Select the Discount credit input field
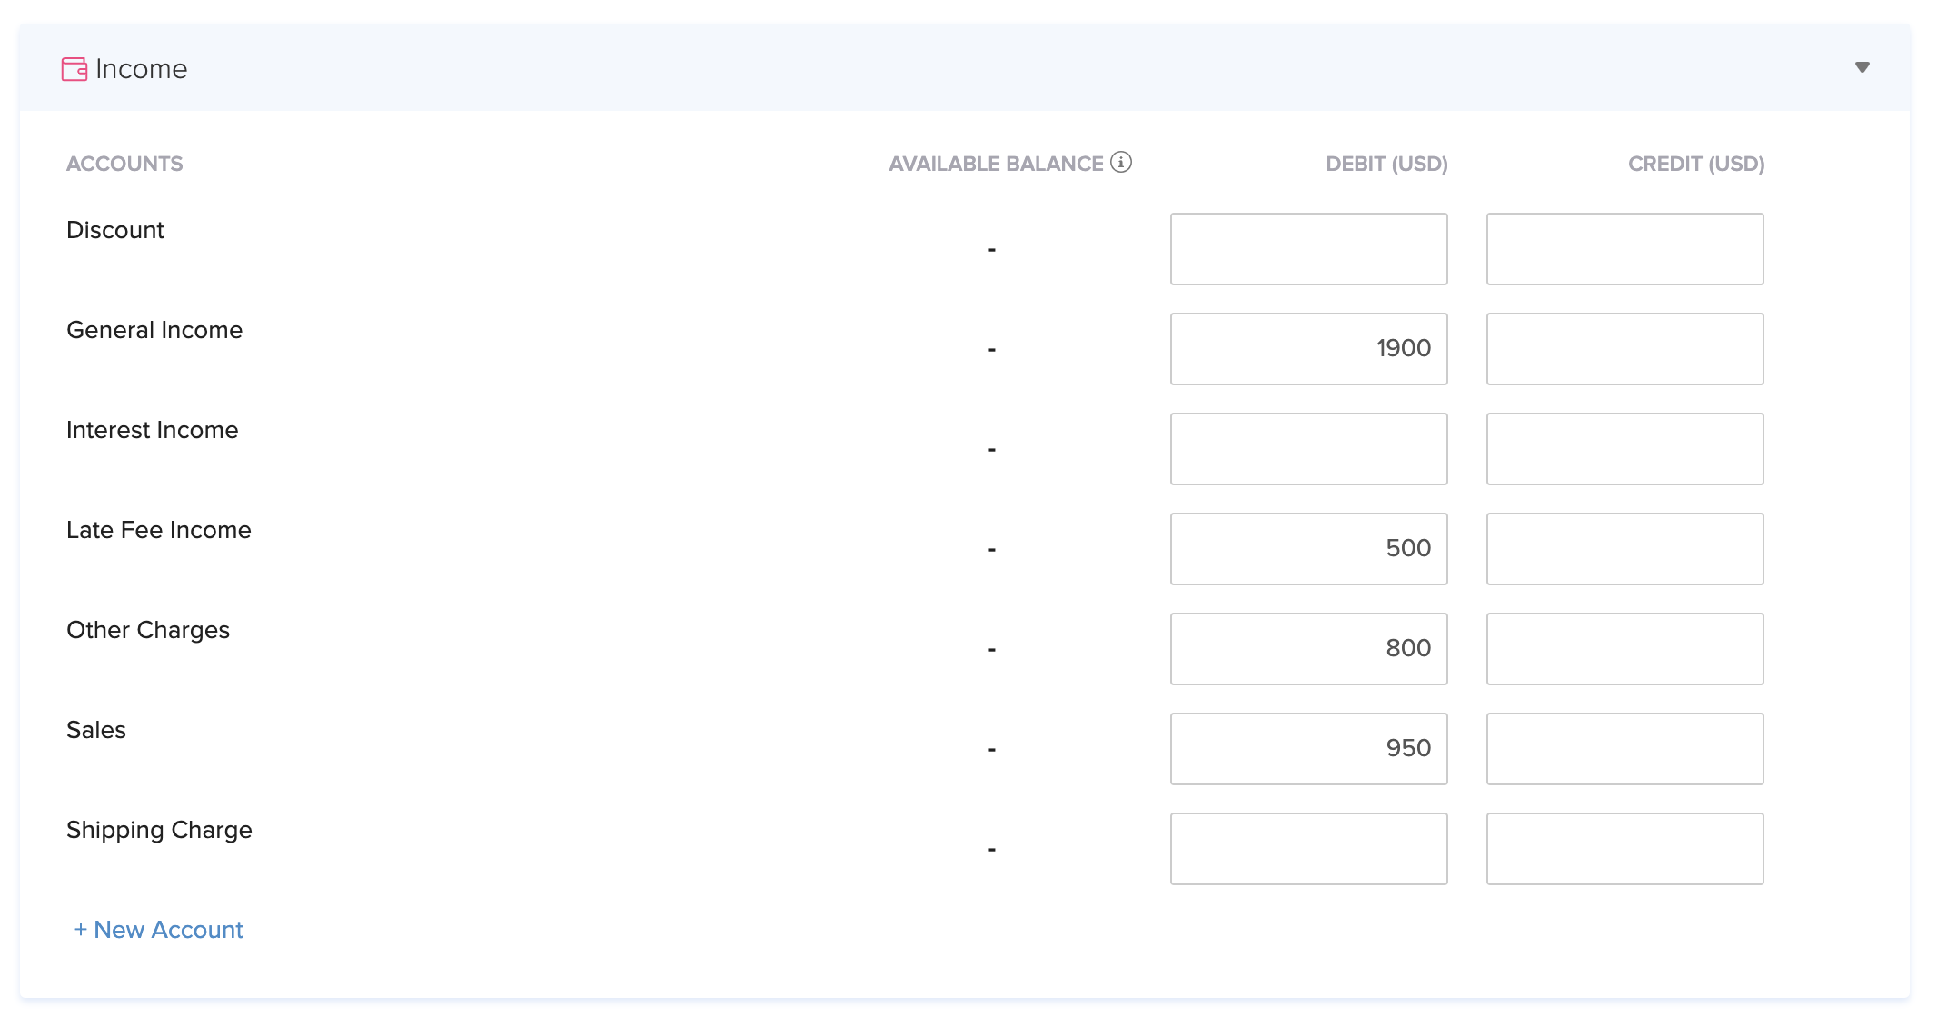This screenshot has width=1937, height=1018. [x=1624, y=248]
